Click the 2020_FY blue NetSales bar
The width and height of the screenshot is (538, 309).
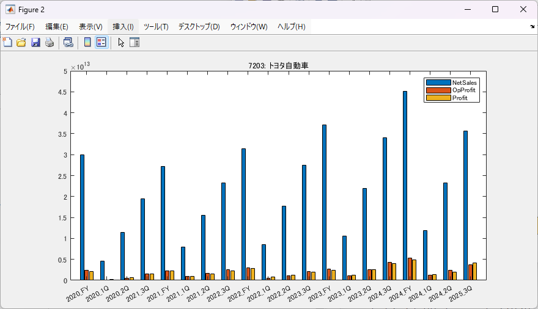click(x=82, y=217)
